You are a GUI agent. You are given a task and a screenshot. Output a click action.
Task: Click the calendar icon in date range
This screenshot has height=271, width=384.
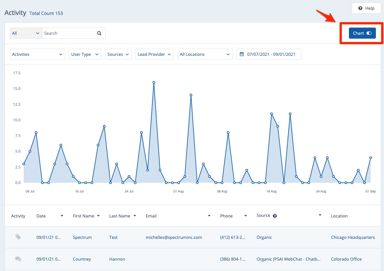(x=242, y=54)
